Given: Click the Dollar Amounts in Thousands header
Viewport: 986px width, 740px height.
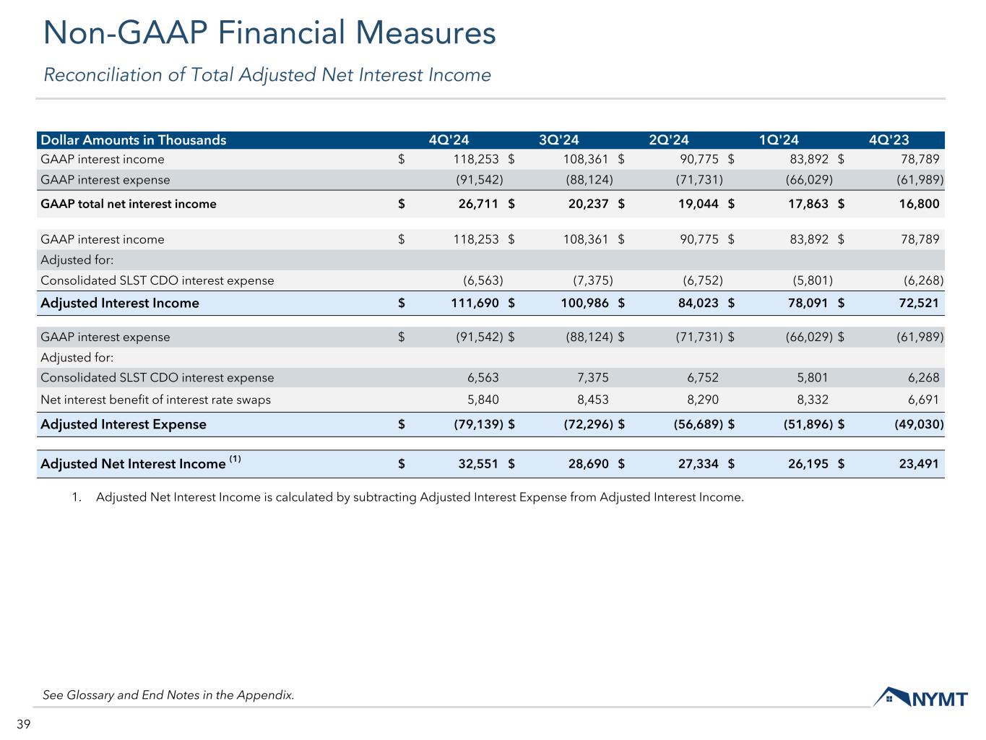Looking at the screenshot, I should 134,140.
